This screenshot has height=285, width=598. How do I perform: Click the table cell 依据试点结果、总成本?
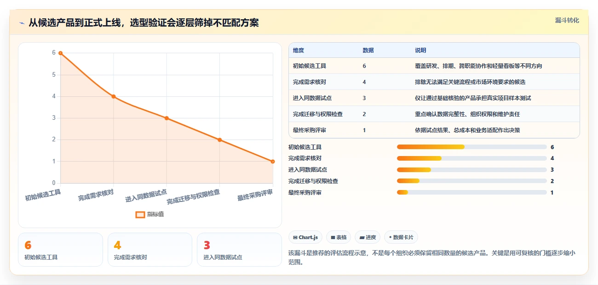pyautogui.click(x=467, y=130)
